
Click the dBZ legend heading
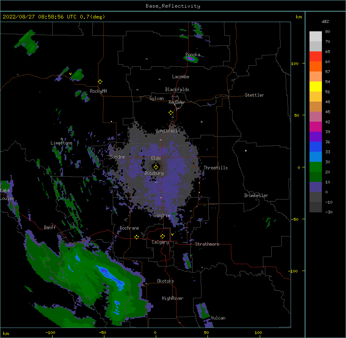coord(325,22)
